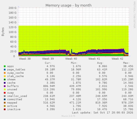
Task: Click the 'Week 38' x-axis label
Action: (25, 59)
